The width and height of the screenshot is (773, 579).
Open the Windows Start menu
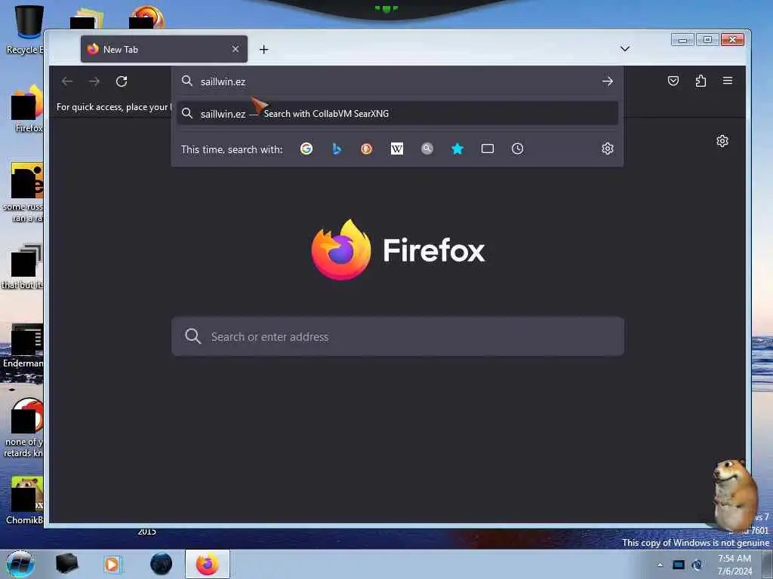tap(20, 564)
